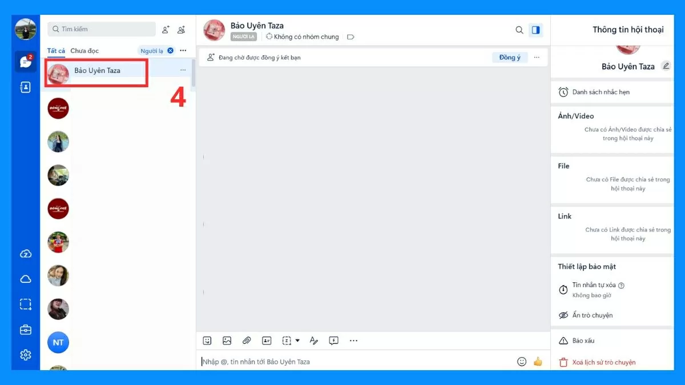
Task: Open Zalo settings gear icon
Action: pos(25,355)
